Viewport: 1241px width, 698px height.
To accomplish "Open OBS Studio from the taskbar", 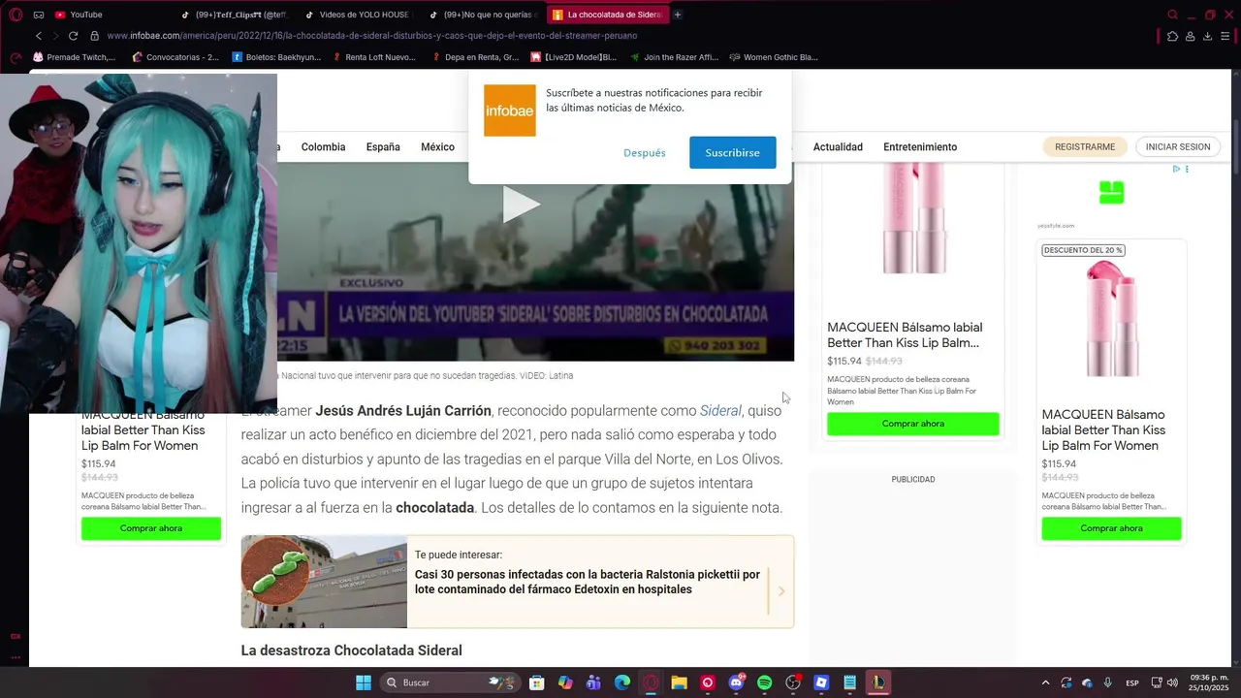I will coord(793,682).
